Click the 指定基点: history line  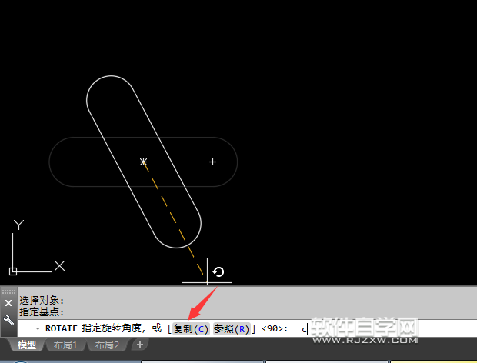pos(42,312)
